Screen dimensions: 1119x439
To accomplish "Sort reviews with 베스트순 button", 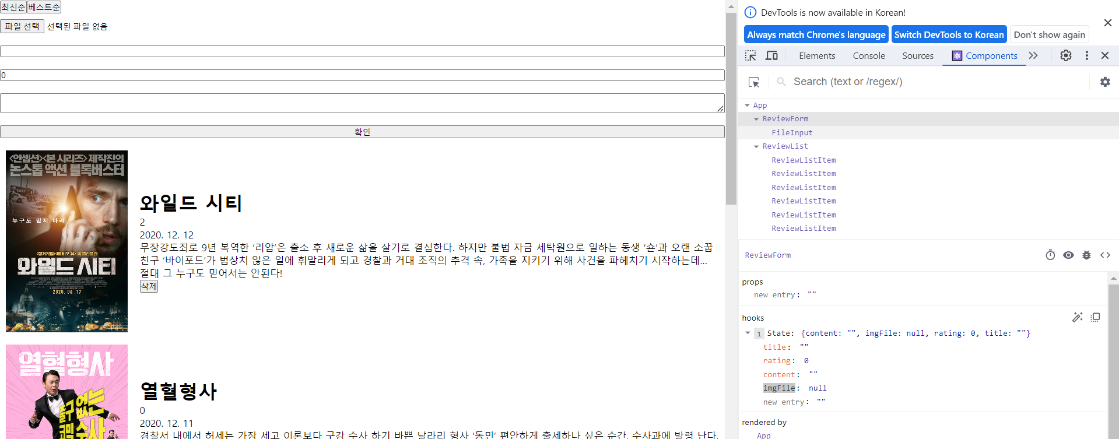I will tap(44, 7).
